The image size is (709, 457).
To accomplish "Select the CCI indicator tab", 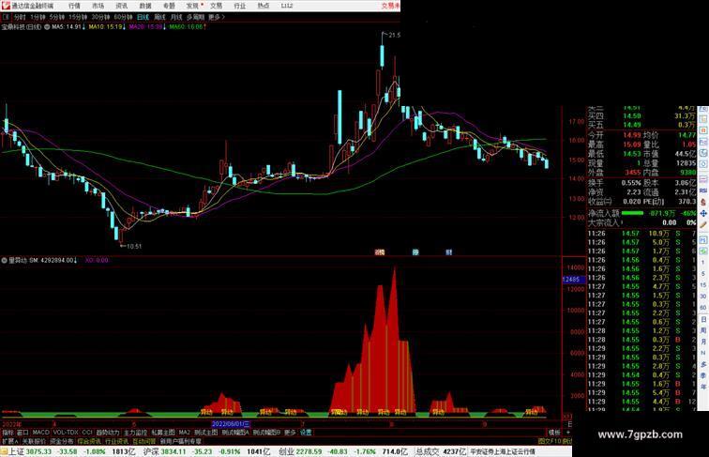I will pyautogui.click(x=87, y=433).
